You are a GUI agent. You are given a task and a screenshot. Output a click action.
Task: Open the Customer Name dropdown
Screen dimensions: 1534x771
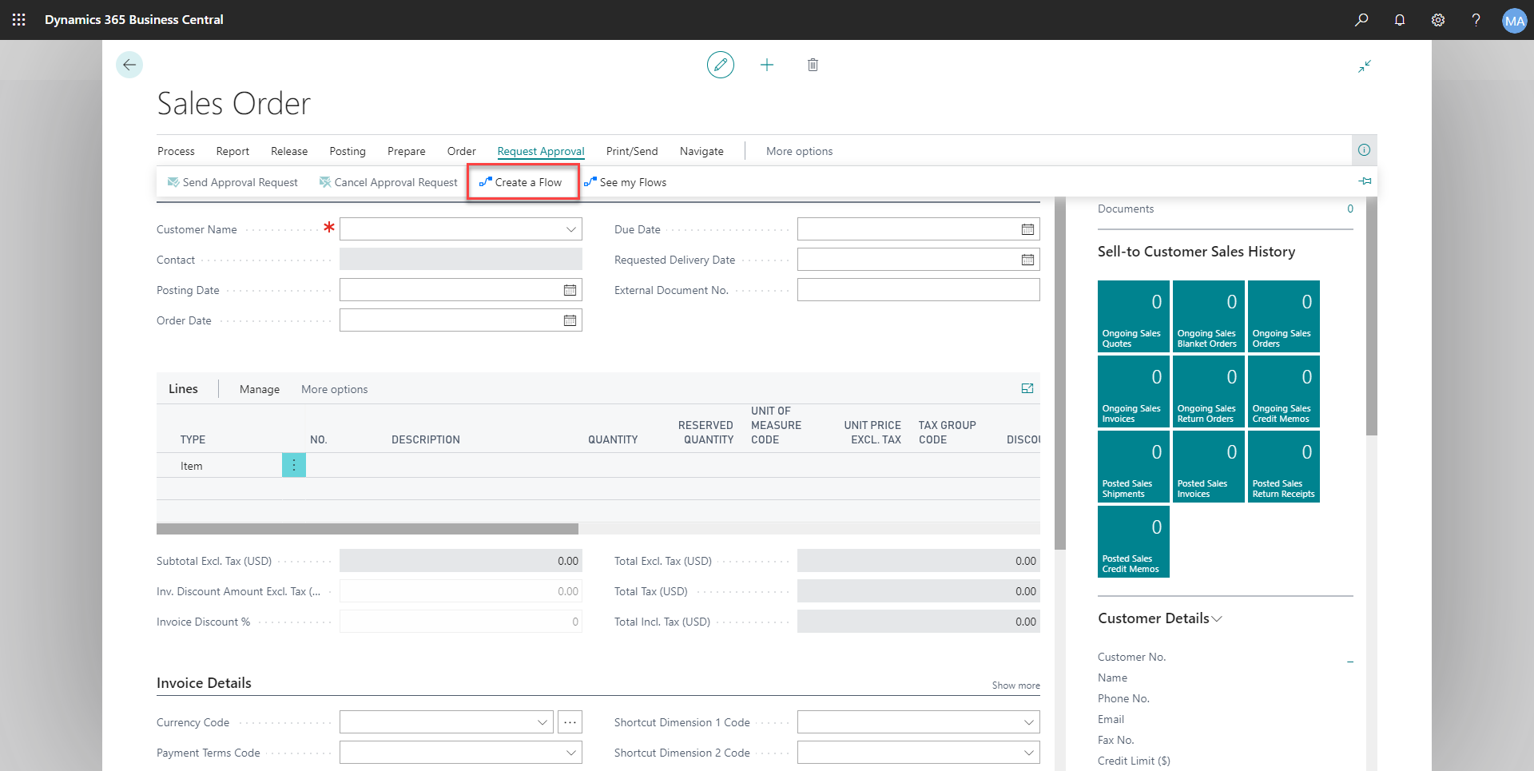[570, 229]
